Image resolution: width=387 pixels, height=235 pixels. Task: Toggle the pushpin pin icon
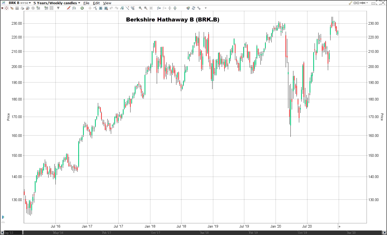coord(362,3)
